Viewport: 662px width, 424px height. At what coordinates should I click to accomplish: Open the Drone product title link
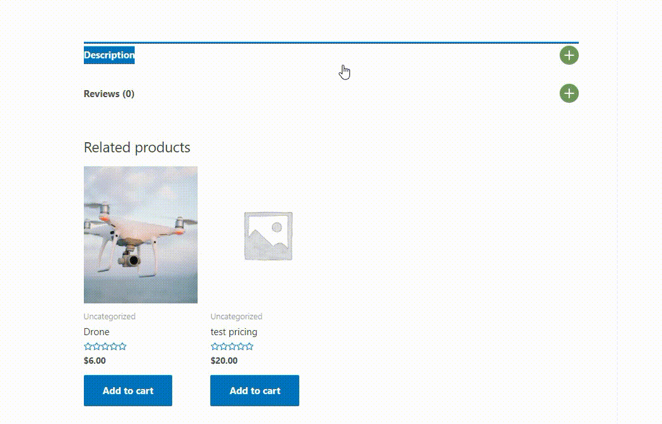(x=97, y=332)
